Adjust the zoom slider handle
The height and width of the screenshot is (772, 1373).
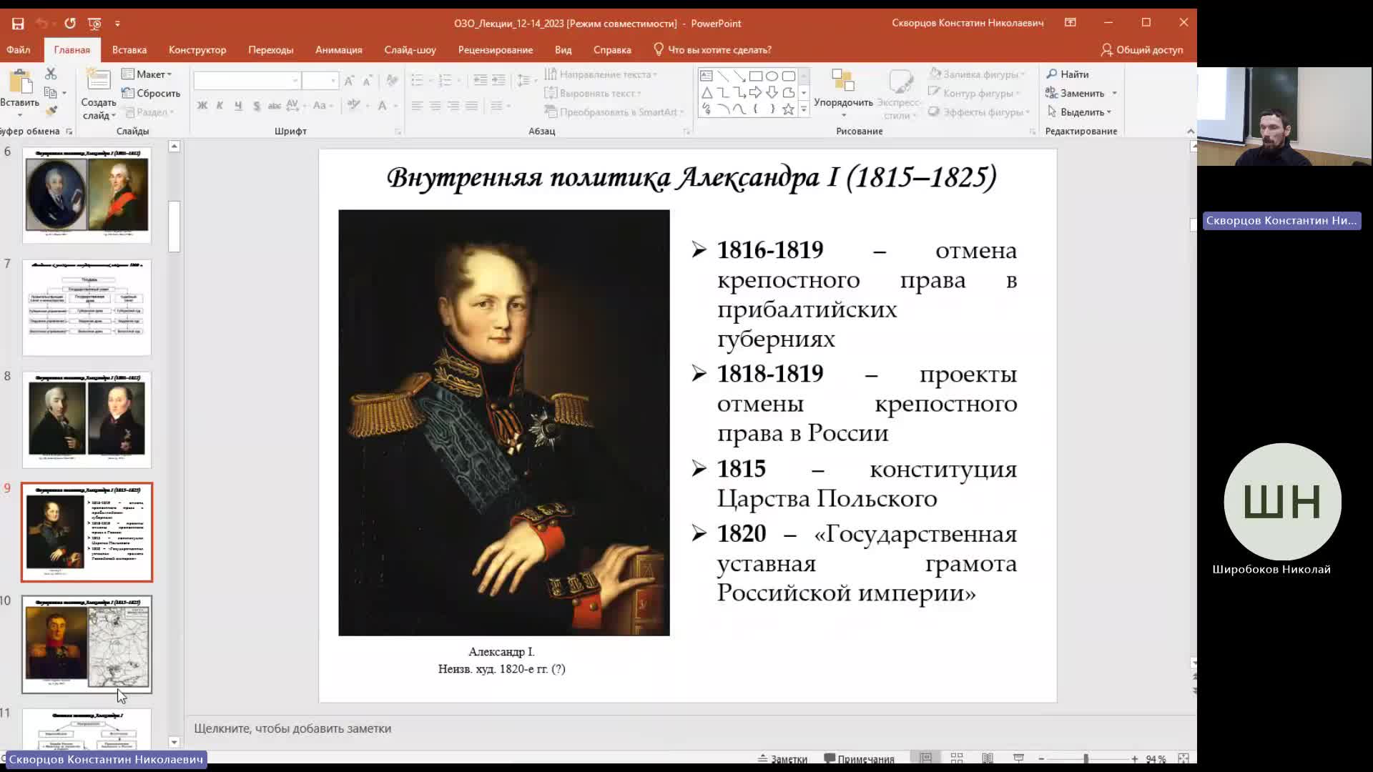click(1086, 759)
